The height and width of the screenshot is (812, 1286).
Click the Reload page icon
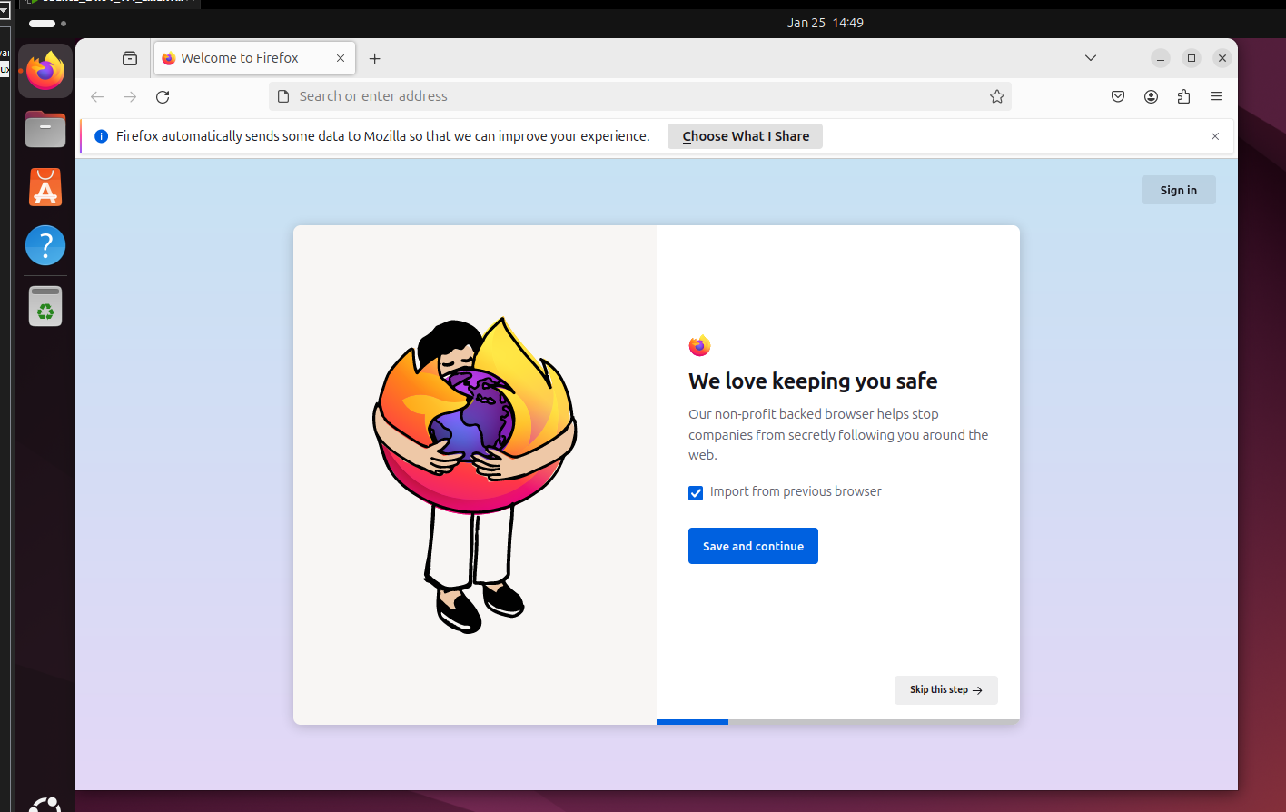163,96
